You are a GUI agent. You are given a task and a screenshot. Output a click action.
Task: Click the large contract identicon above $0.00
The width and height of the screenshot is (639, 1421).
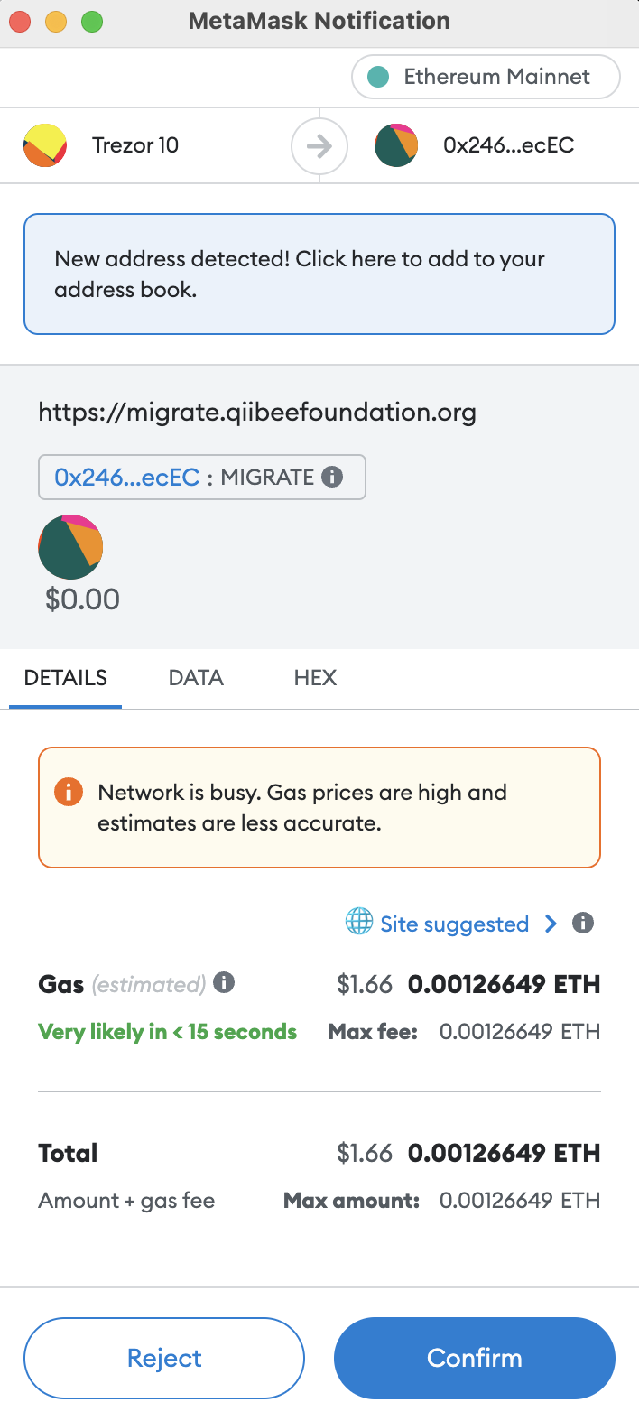70,547
